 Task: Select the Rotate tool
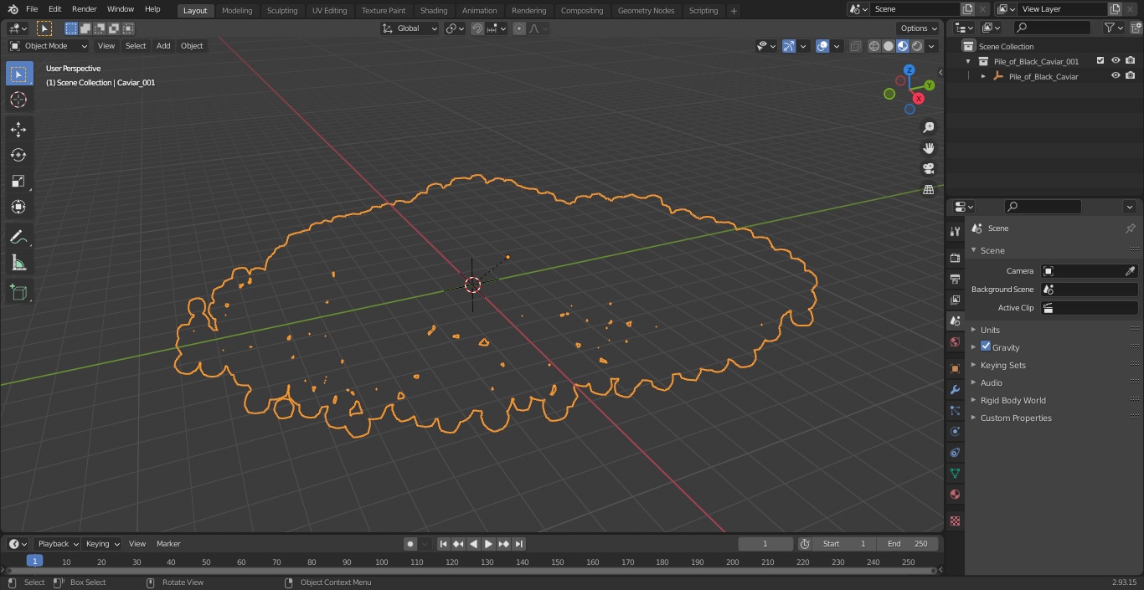pyautogui.click(x=18, y=155)
